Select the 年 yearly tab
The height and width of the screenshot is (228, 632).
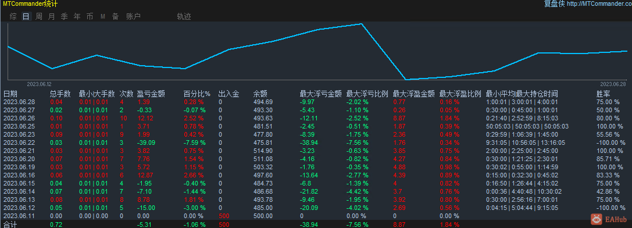[77, 16]
